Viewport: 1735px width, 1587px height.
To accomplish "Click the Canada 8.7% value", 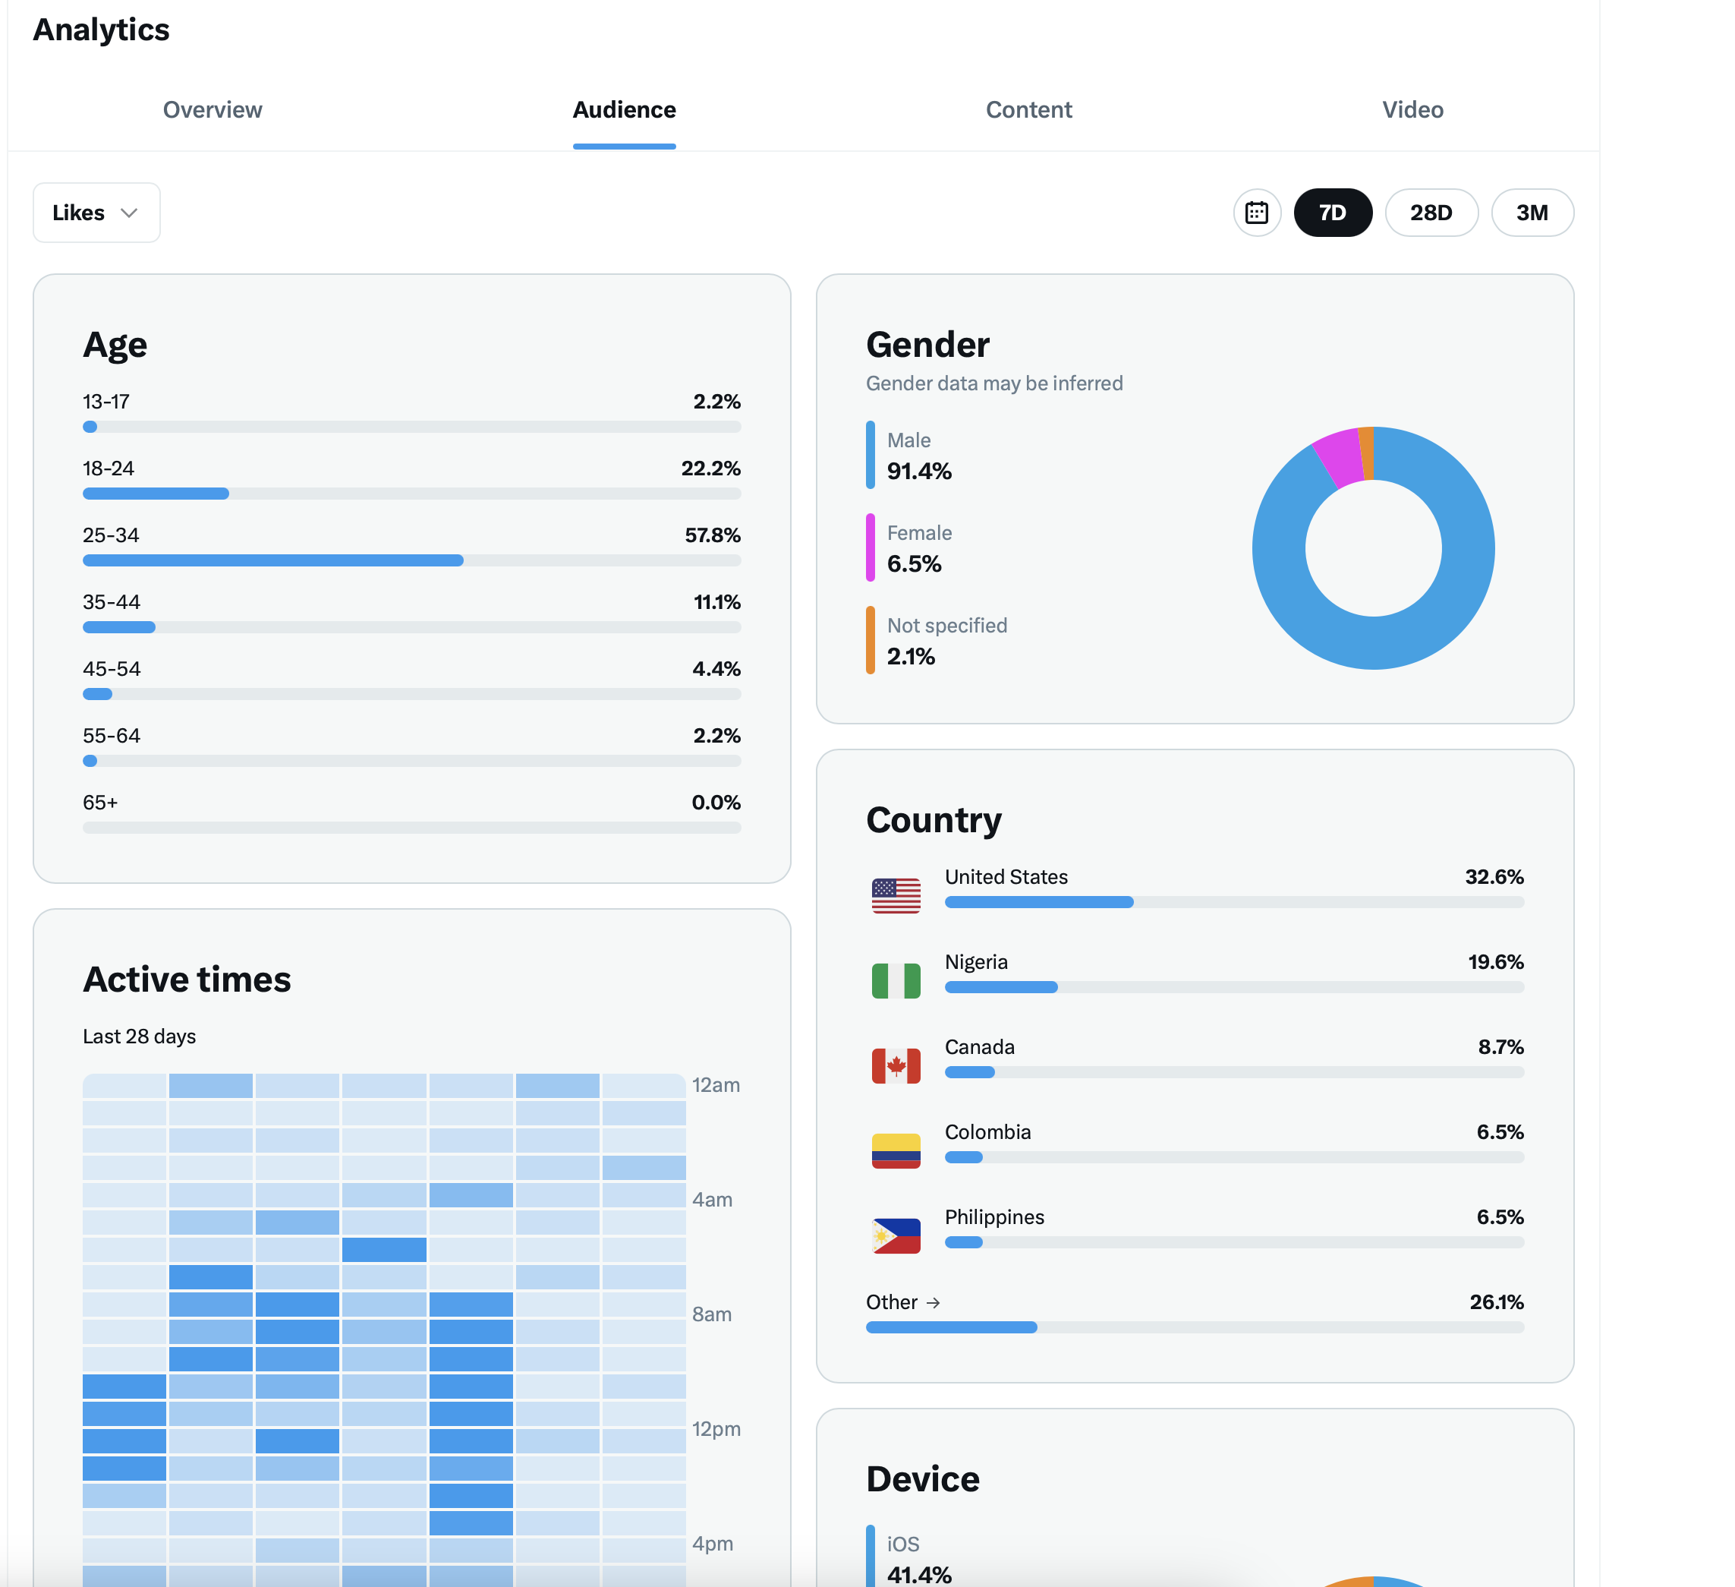I will coord(1501,1047).
